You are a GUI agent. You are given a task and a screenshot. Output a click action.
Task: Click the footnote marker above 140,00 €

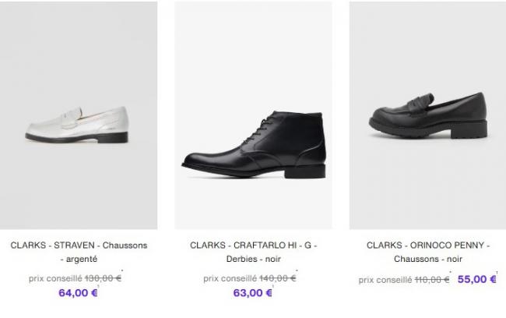tap(297, 271)
